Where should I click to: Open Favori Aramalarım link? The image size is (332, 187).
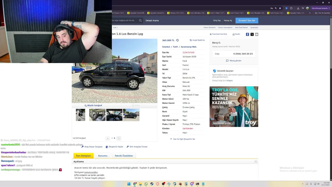point(225,27)
